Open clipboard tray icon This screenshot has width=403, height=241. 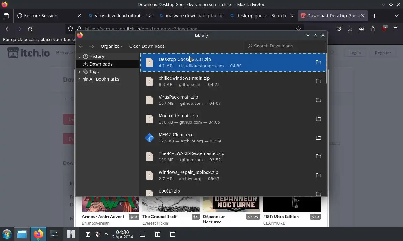[88, 234]
